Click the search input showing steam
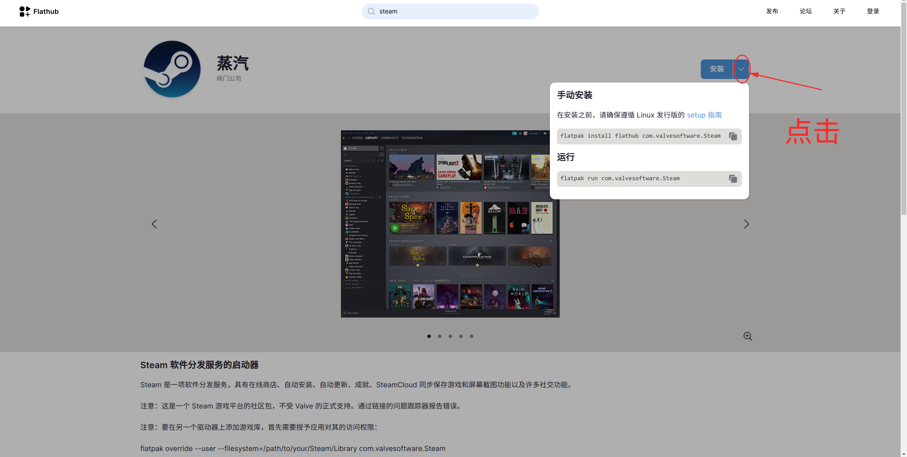Viewport: 907px width, 457px height. click(450, 11)
